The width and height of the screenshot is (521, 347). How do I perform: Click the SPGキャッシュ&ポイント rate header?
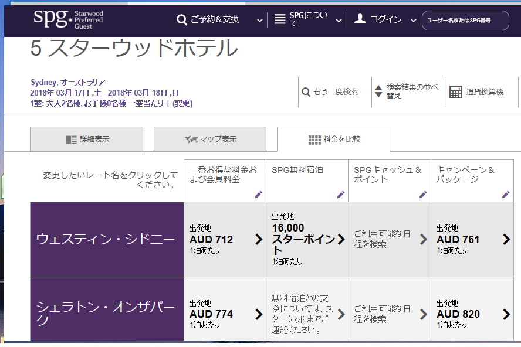click(x=387, y=175)
